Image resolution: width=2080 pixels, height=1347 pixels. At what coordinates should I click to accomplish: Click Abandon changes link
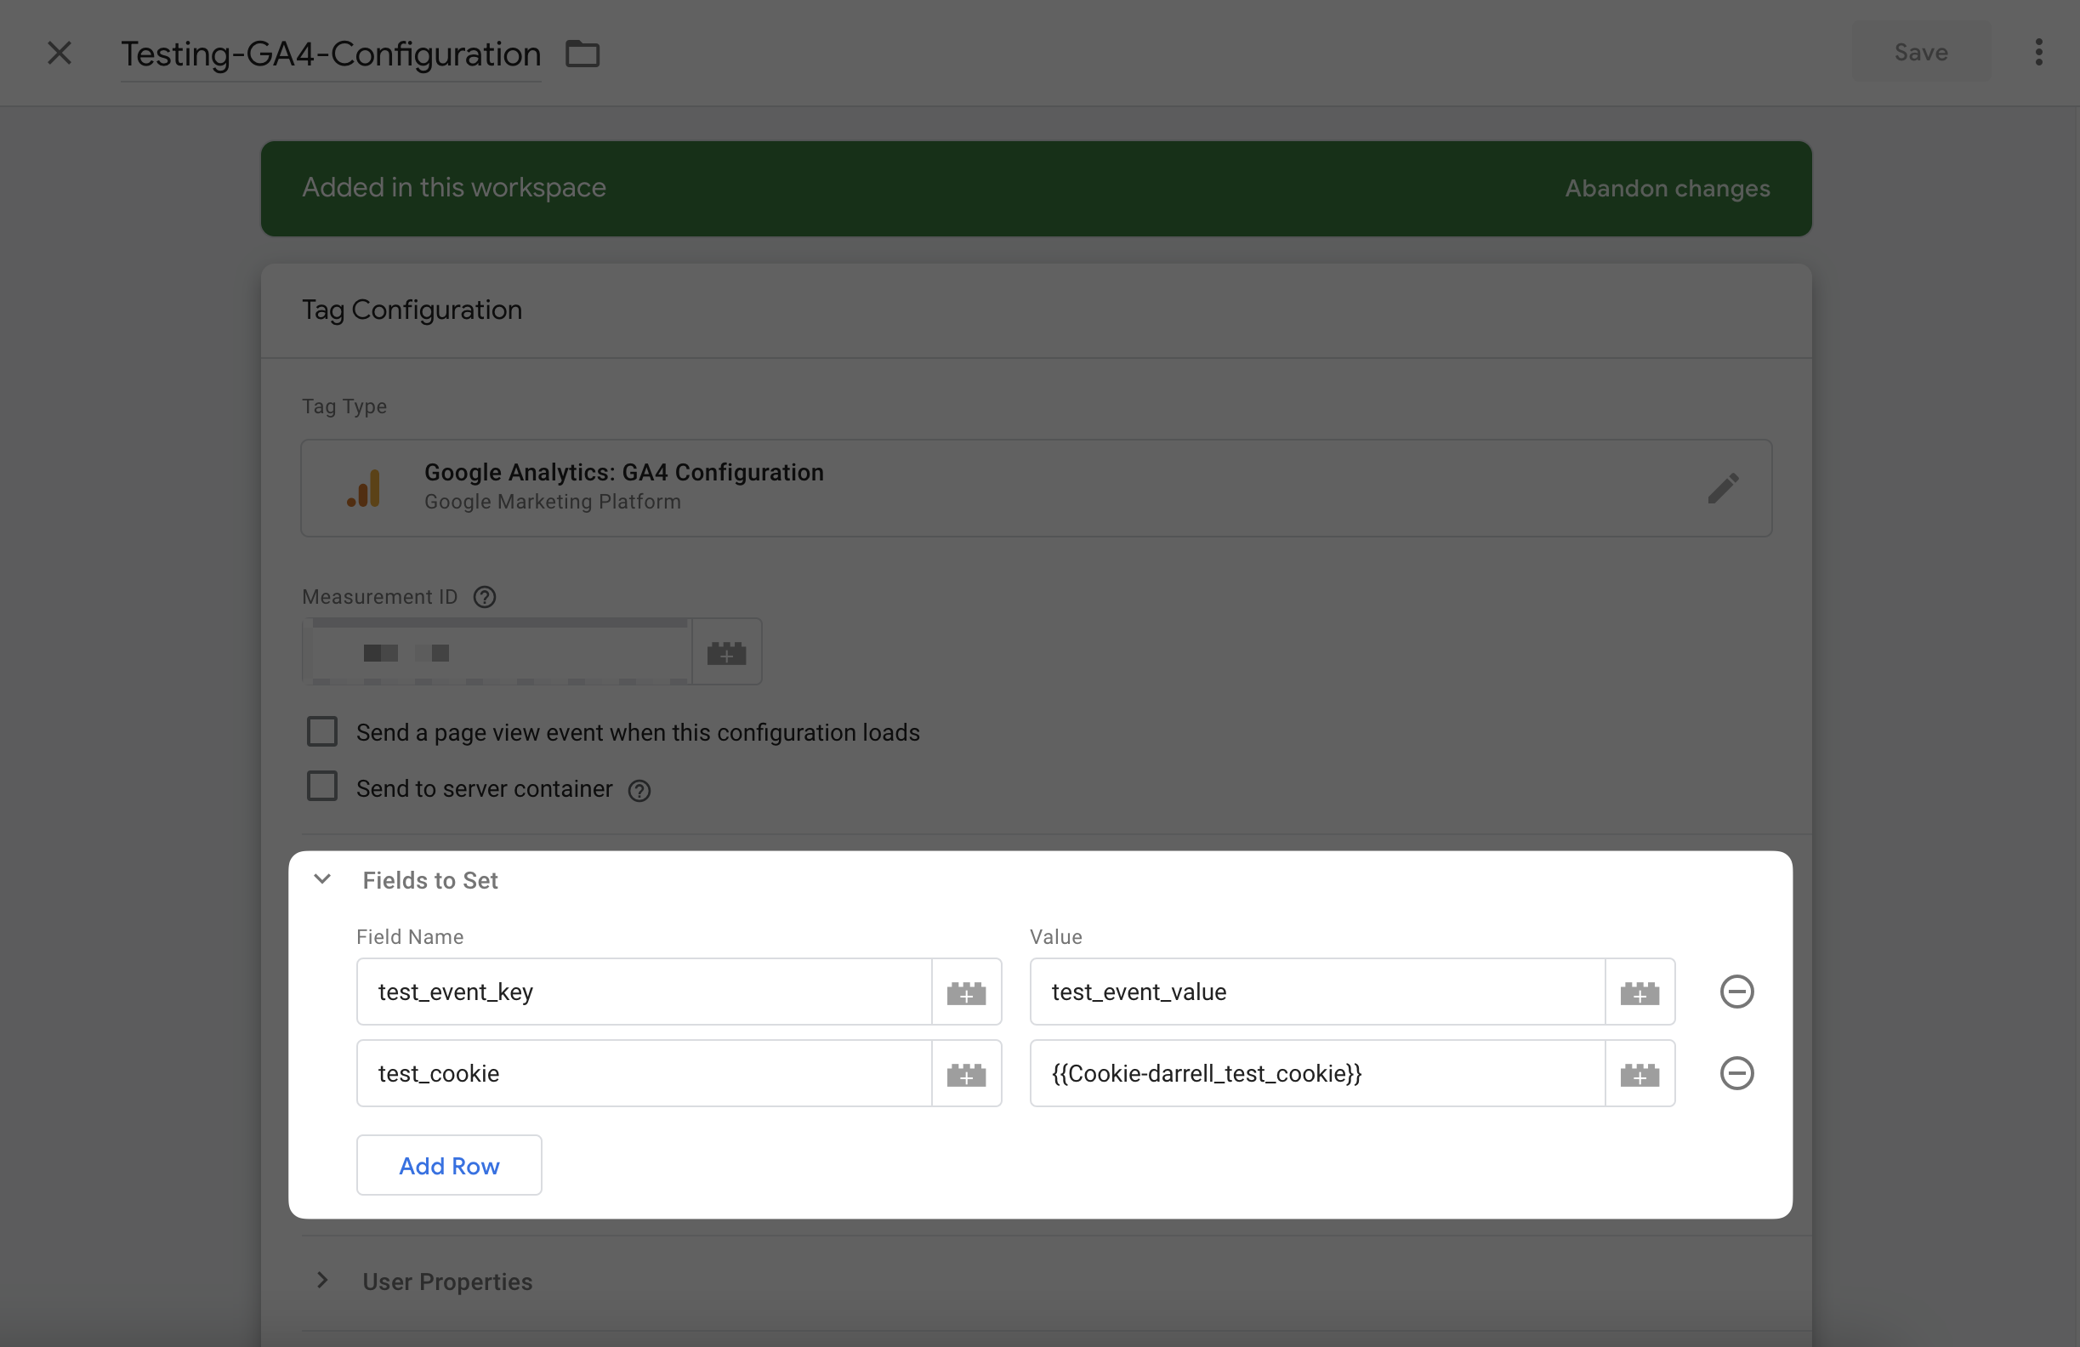click(1667, 189)
